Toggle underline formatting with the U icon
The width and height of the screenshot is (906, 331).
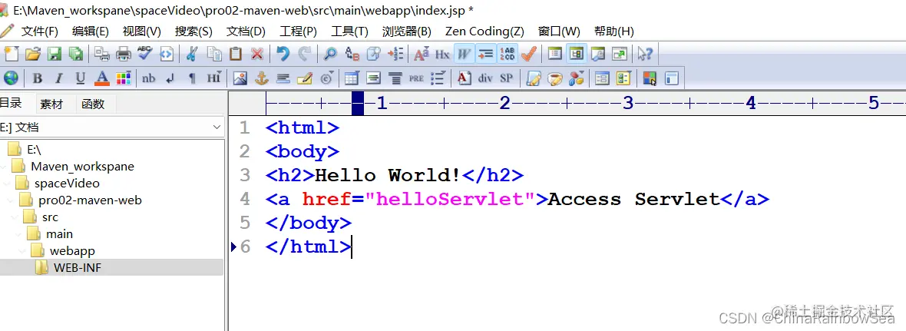pyautogui.click(x=81, y=78)
